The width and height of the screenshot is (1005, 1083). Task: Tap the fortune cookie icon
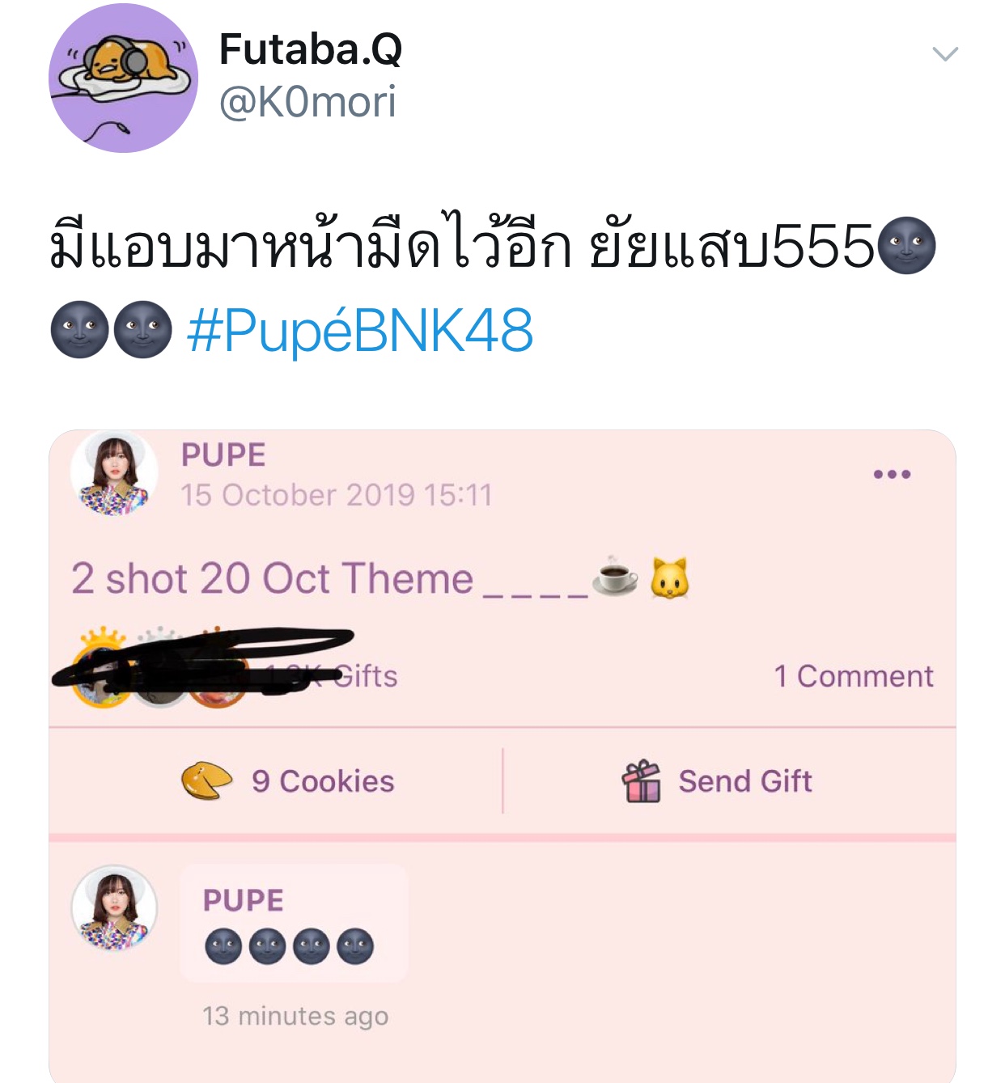click(206, 781)
